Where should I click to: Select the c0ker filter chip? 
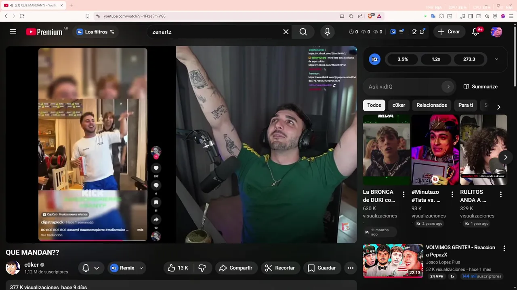(x=399, y=105)
